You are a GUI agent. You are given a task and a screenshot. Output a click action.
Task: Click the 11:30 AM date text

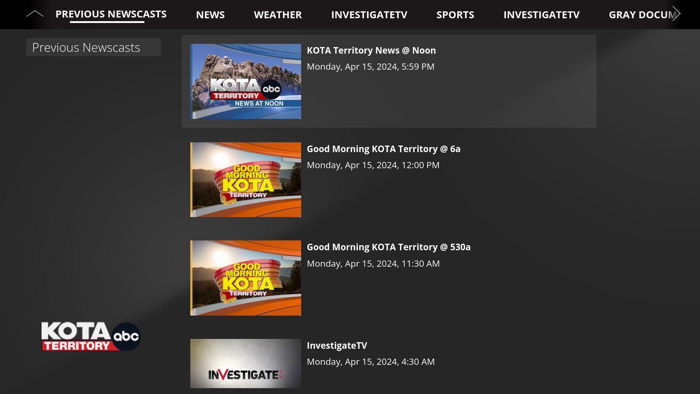click(373, 263)
